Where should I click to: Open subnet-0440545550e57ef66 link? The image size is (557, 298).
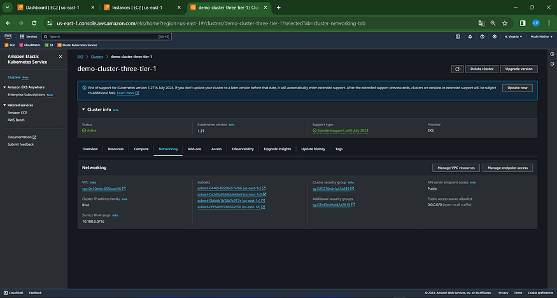coord(232,188)
